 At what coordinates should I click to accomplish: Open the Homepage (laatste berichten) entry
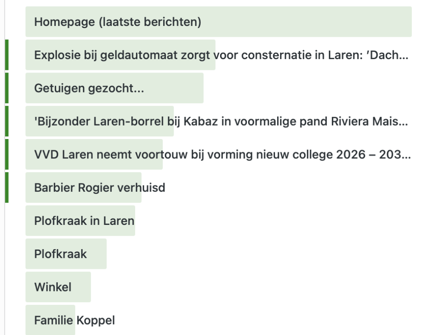point(117,22)
